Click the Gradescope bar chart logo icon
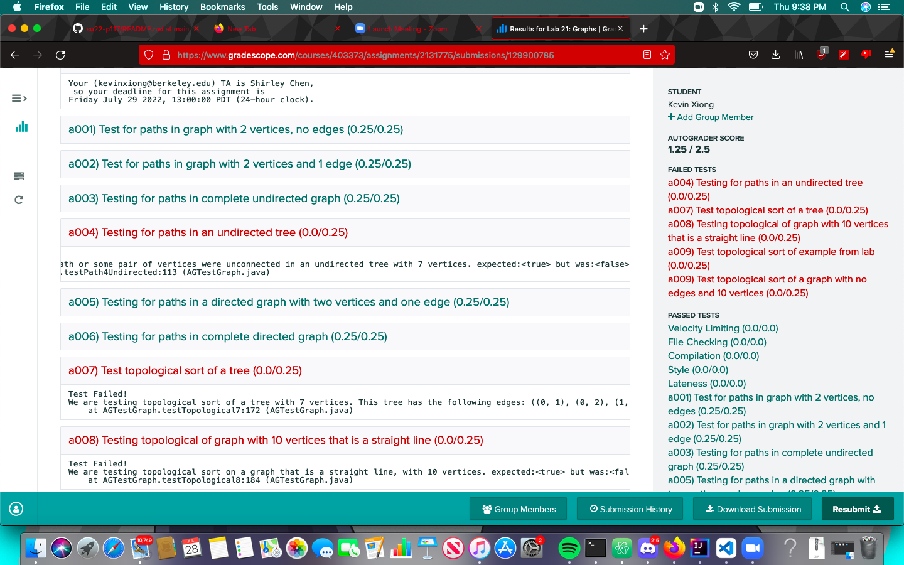Screen dimensions: 904x565 click(21, 127)
